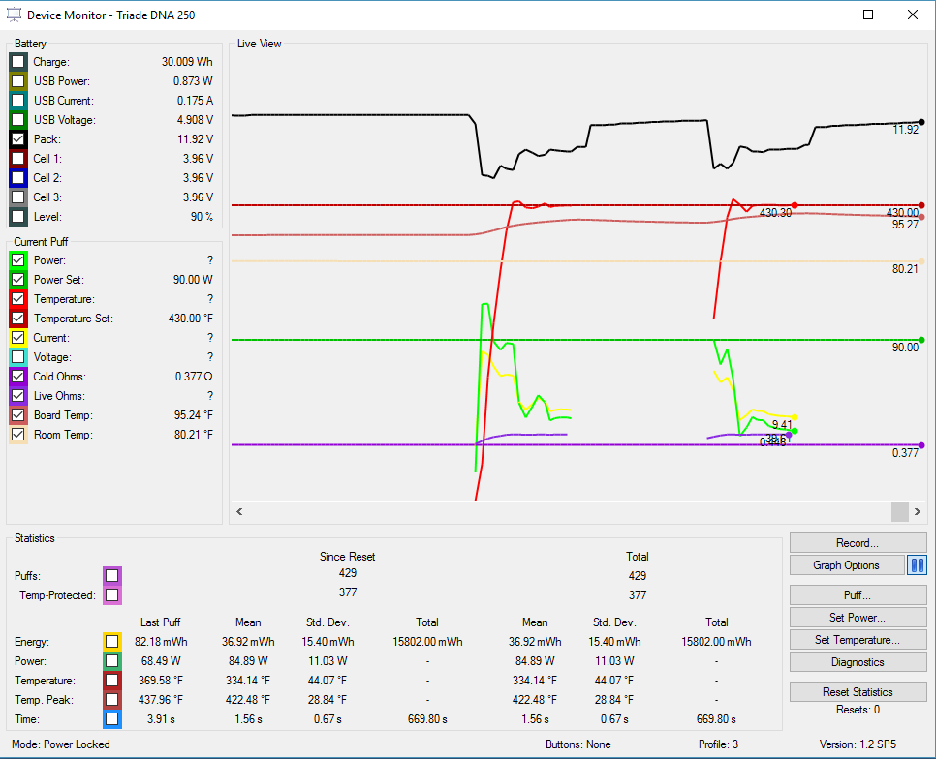Toggle the Temperature Set checkbox
936x759 pixels.
(18, 319)
